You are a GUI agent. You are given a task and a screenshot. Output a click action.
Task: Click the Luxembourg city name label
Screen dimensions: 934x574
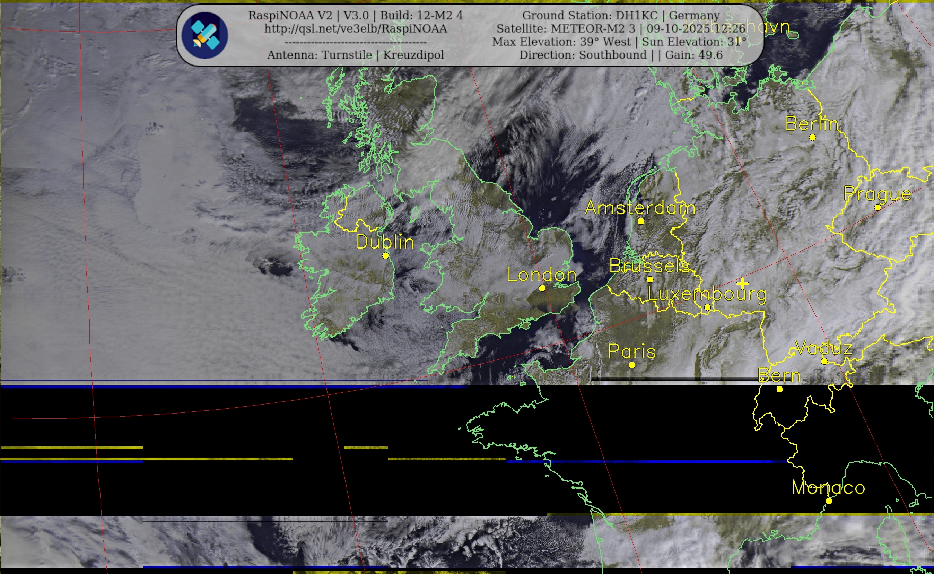[x=707, y=294]
